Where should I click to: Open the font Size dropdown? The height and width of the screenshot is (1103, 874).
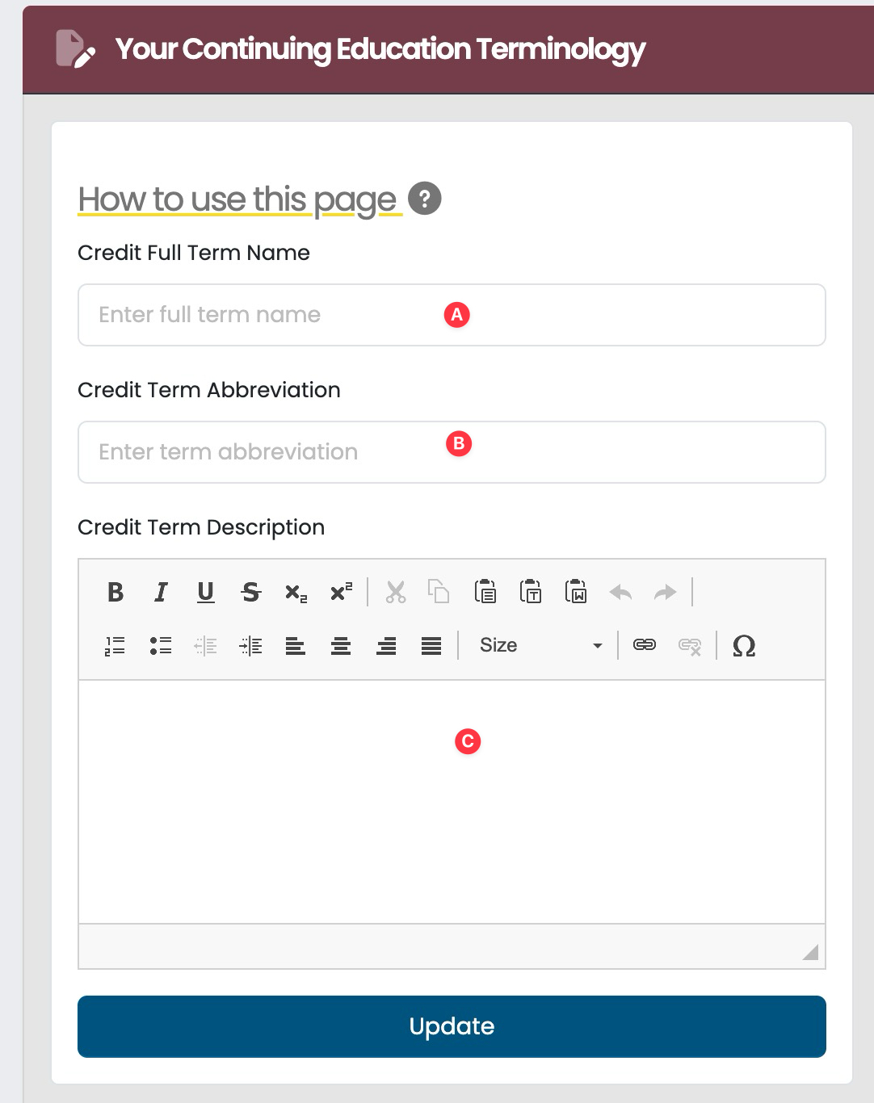tap(540, 645)
